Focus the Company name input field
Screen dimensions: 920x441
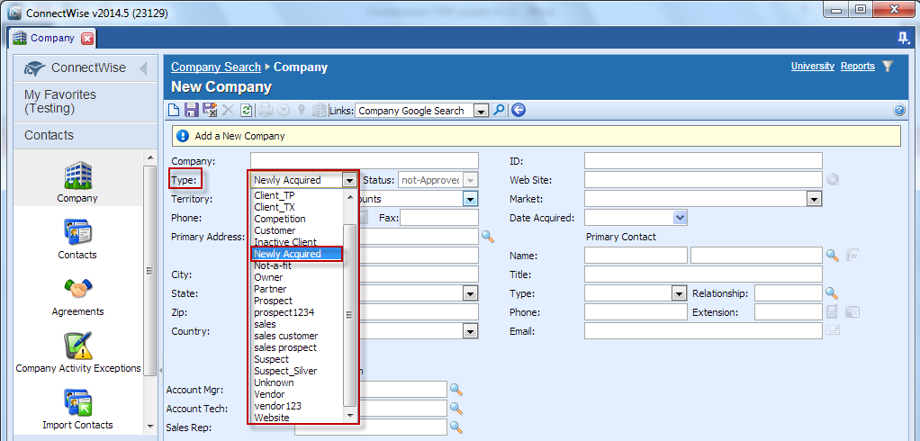(x=365, y=161)
